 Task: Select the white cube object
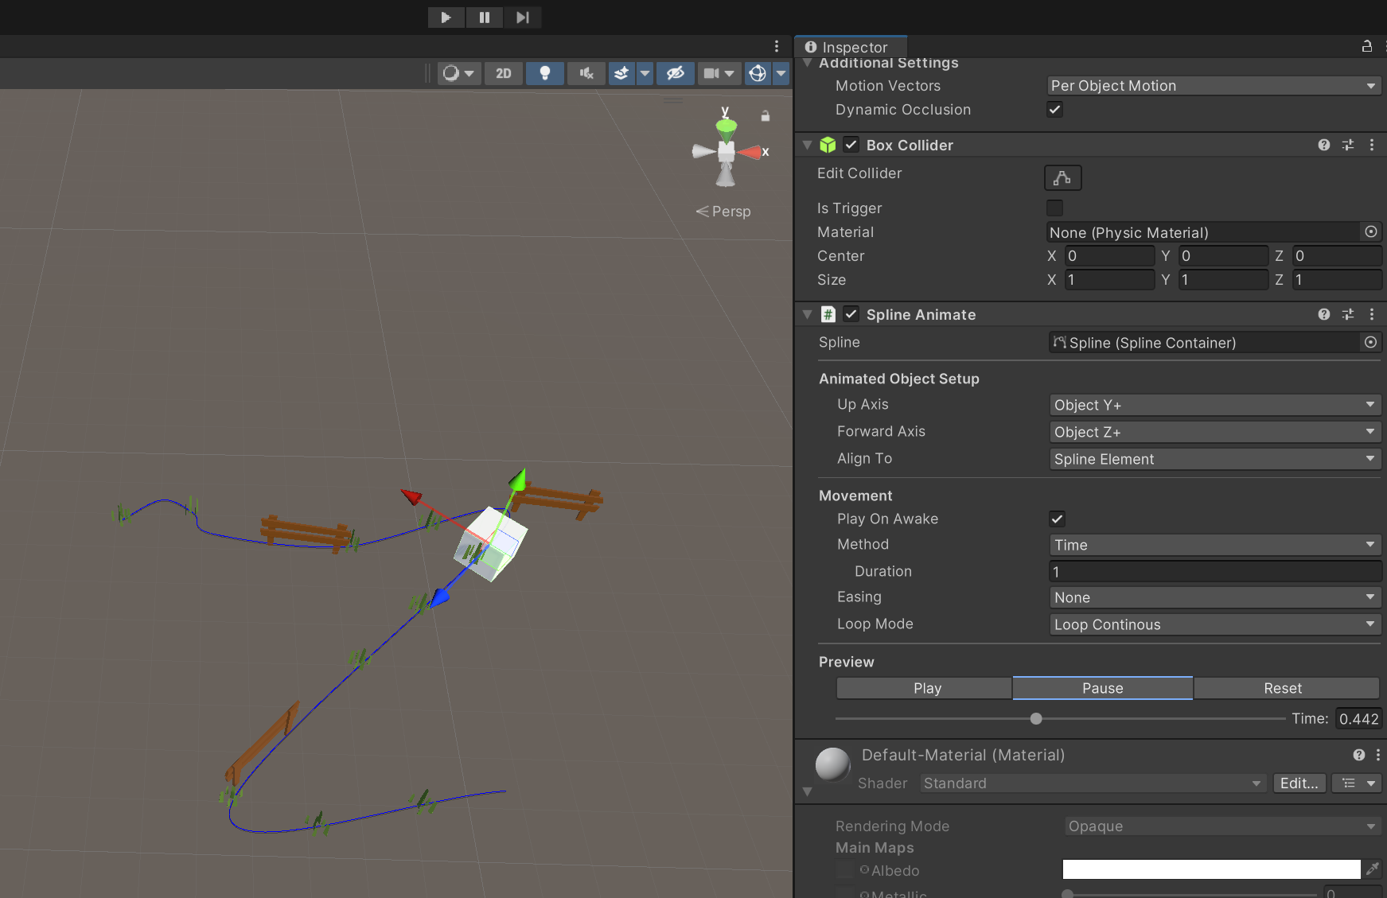490,544
